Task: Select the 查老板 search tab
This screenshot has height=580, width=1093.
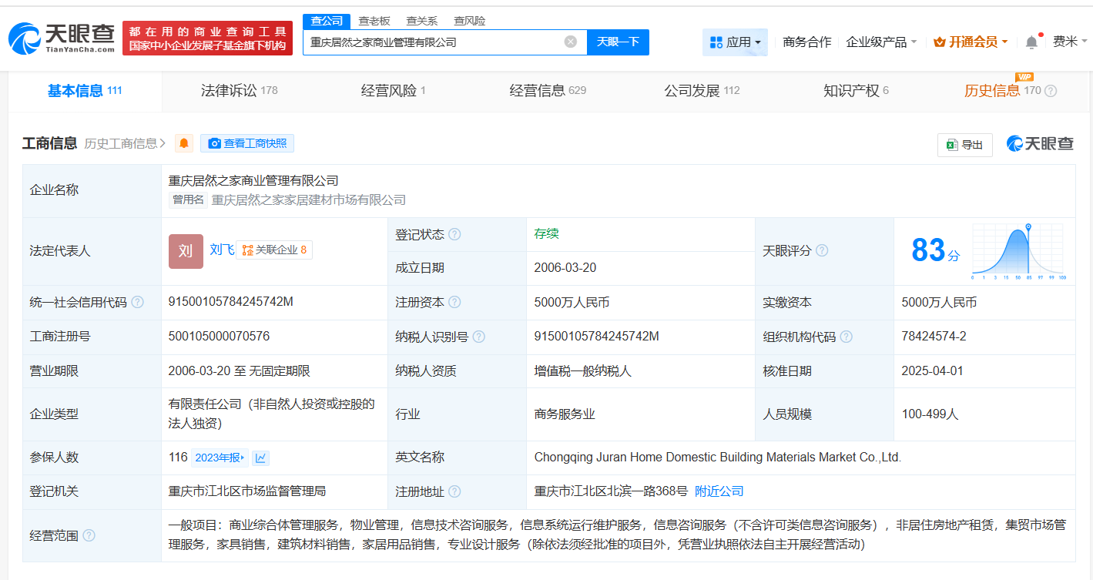Action: click(x=374, y=21)
